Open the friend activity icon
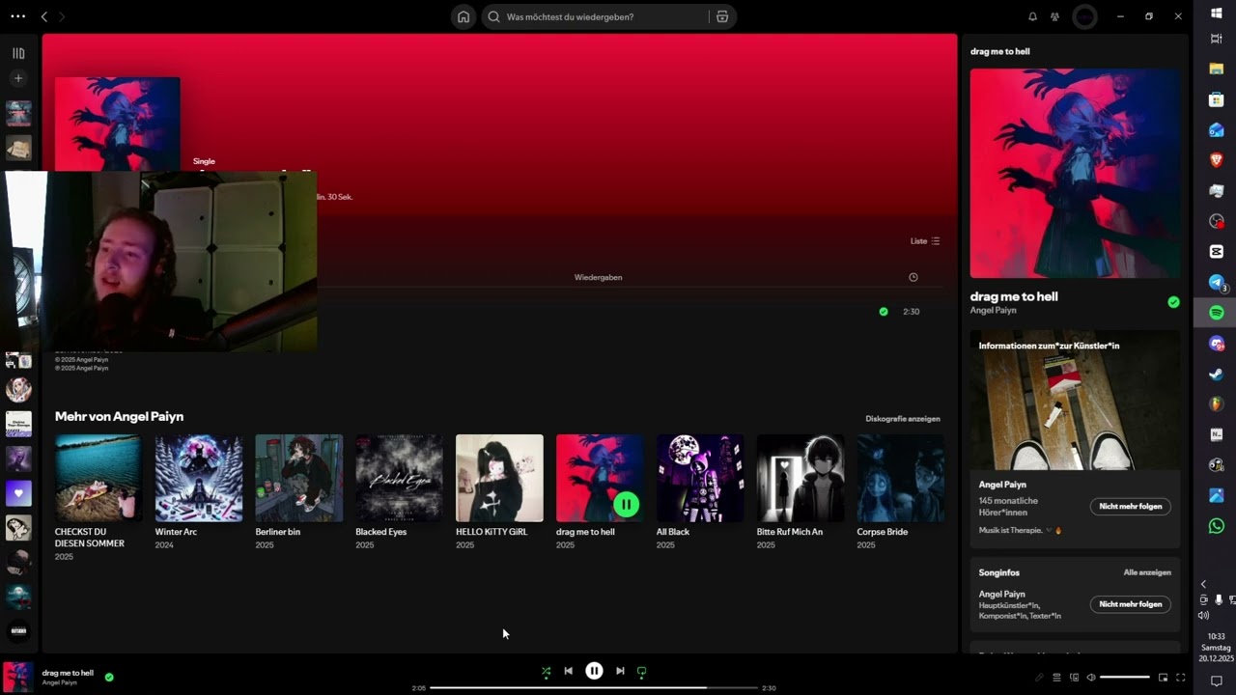Image resolution: width=1236 pixels, height=695 pixels. tap(1054, 16)
